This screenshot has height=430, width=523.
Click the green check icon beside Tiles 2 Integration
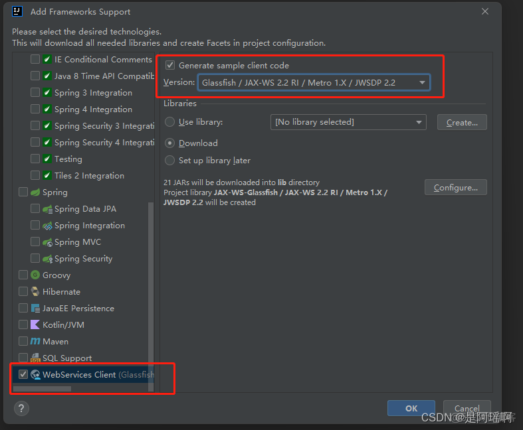tap(47, 175)
